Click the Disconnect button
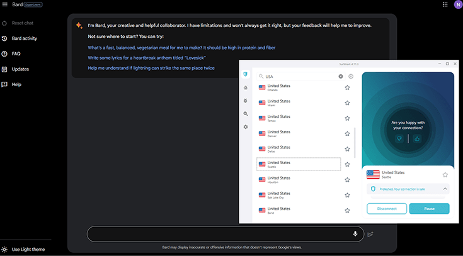 pos(387,209)
